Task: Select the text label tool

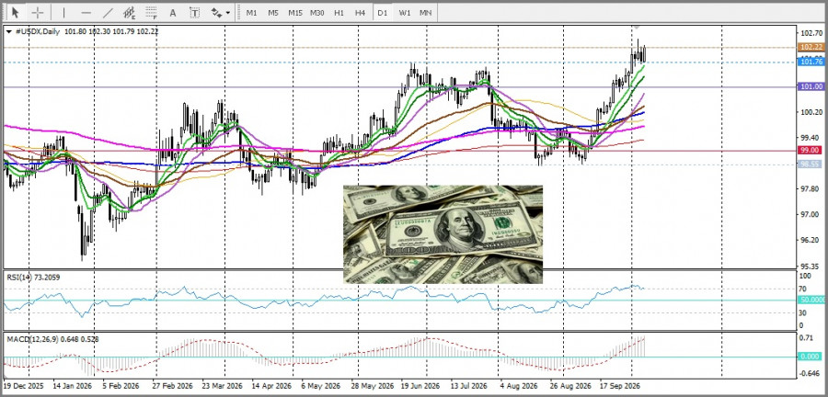Action: (195, 13)
